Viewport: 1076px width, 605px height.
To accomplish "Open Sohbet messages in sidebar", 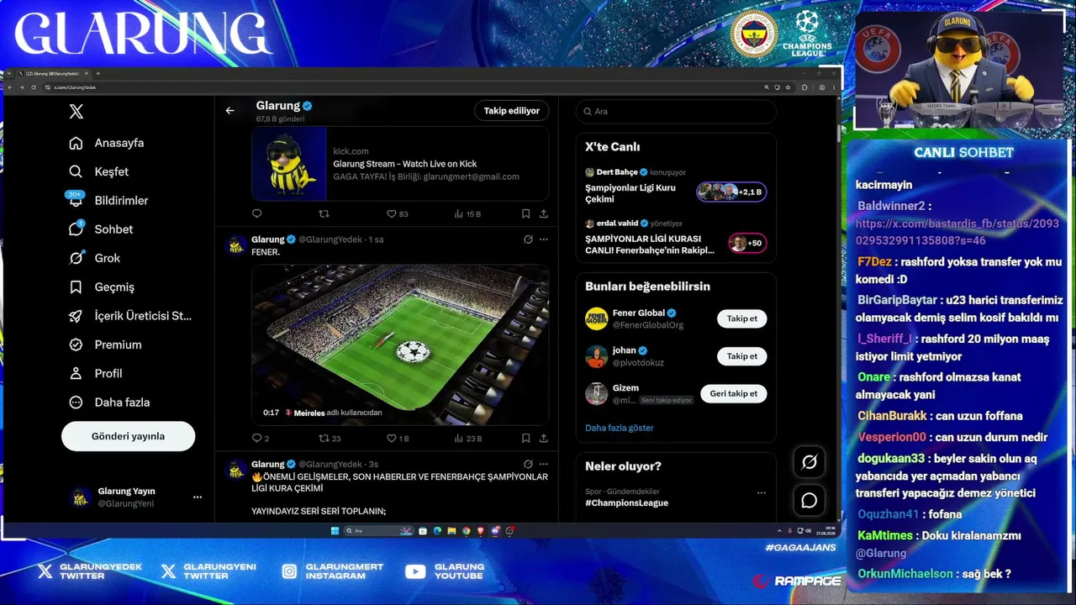I will click(101, 229).
